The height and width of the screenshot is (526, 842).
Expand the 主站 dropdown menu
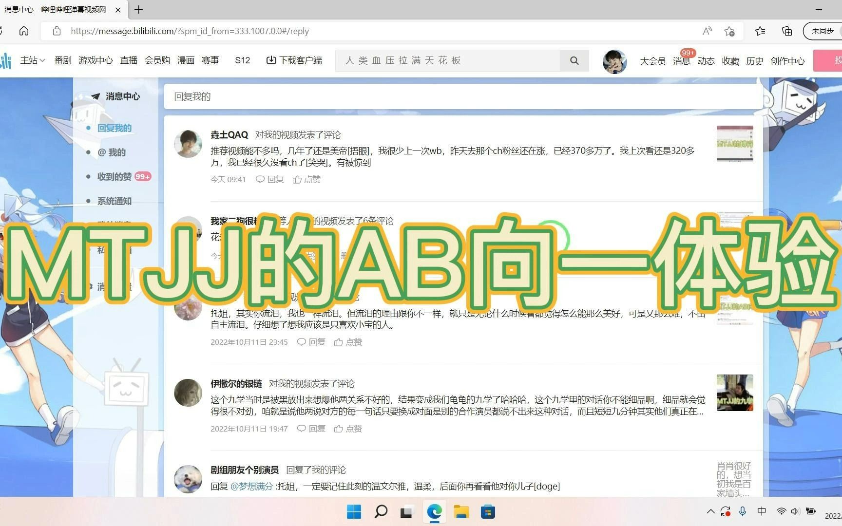point(33,60)
